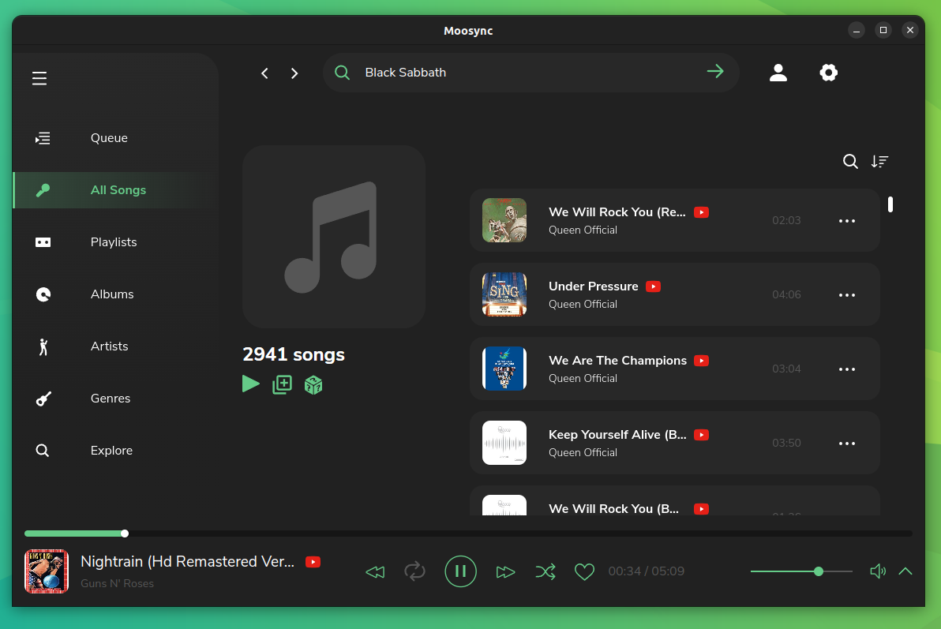Browse Artists from the sidebar
This screenshot has height=629, width=941.
point(109,346)
